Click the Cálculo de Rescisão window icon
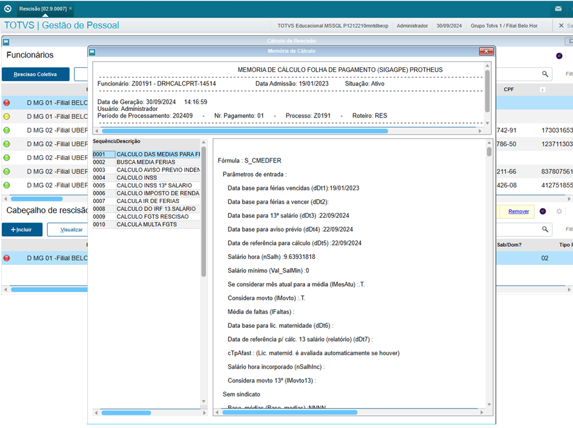The height and width of the screenshot is (428, 573). (6, 42)
